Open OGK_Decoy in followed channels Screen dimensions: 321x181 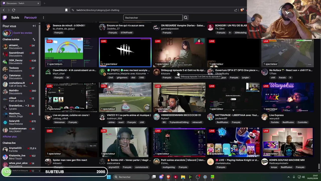click(20, 62)
